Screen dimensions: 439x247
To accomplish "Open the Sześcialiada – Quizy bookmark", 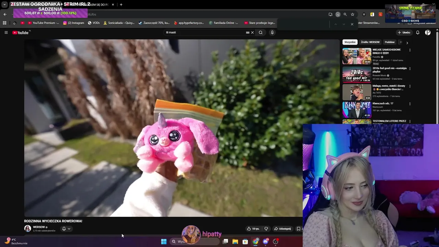I will [119, 23].
